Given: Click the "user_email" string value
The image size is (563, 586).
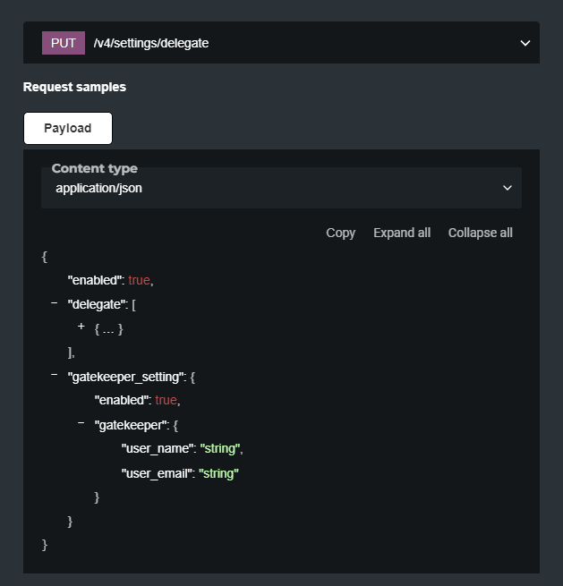Looking at the screenshot, I should pyautogui.click(x=219, y=472).
